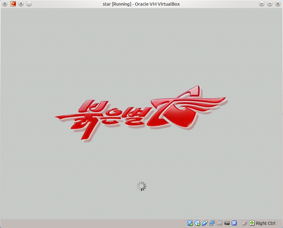283x228 pixels.
Task: Click the VirtualBox application icon in title bar
Action: coord(13,4)
